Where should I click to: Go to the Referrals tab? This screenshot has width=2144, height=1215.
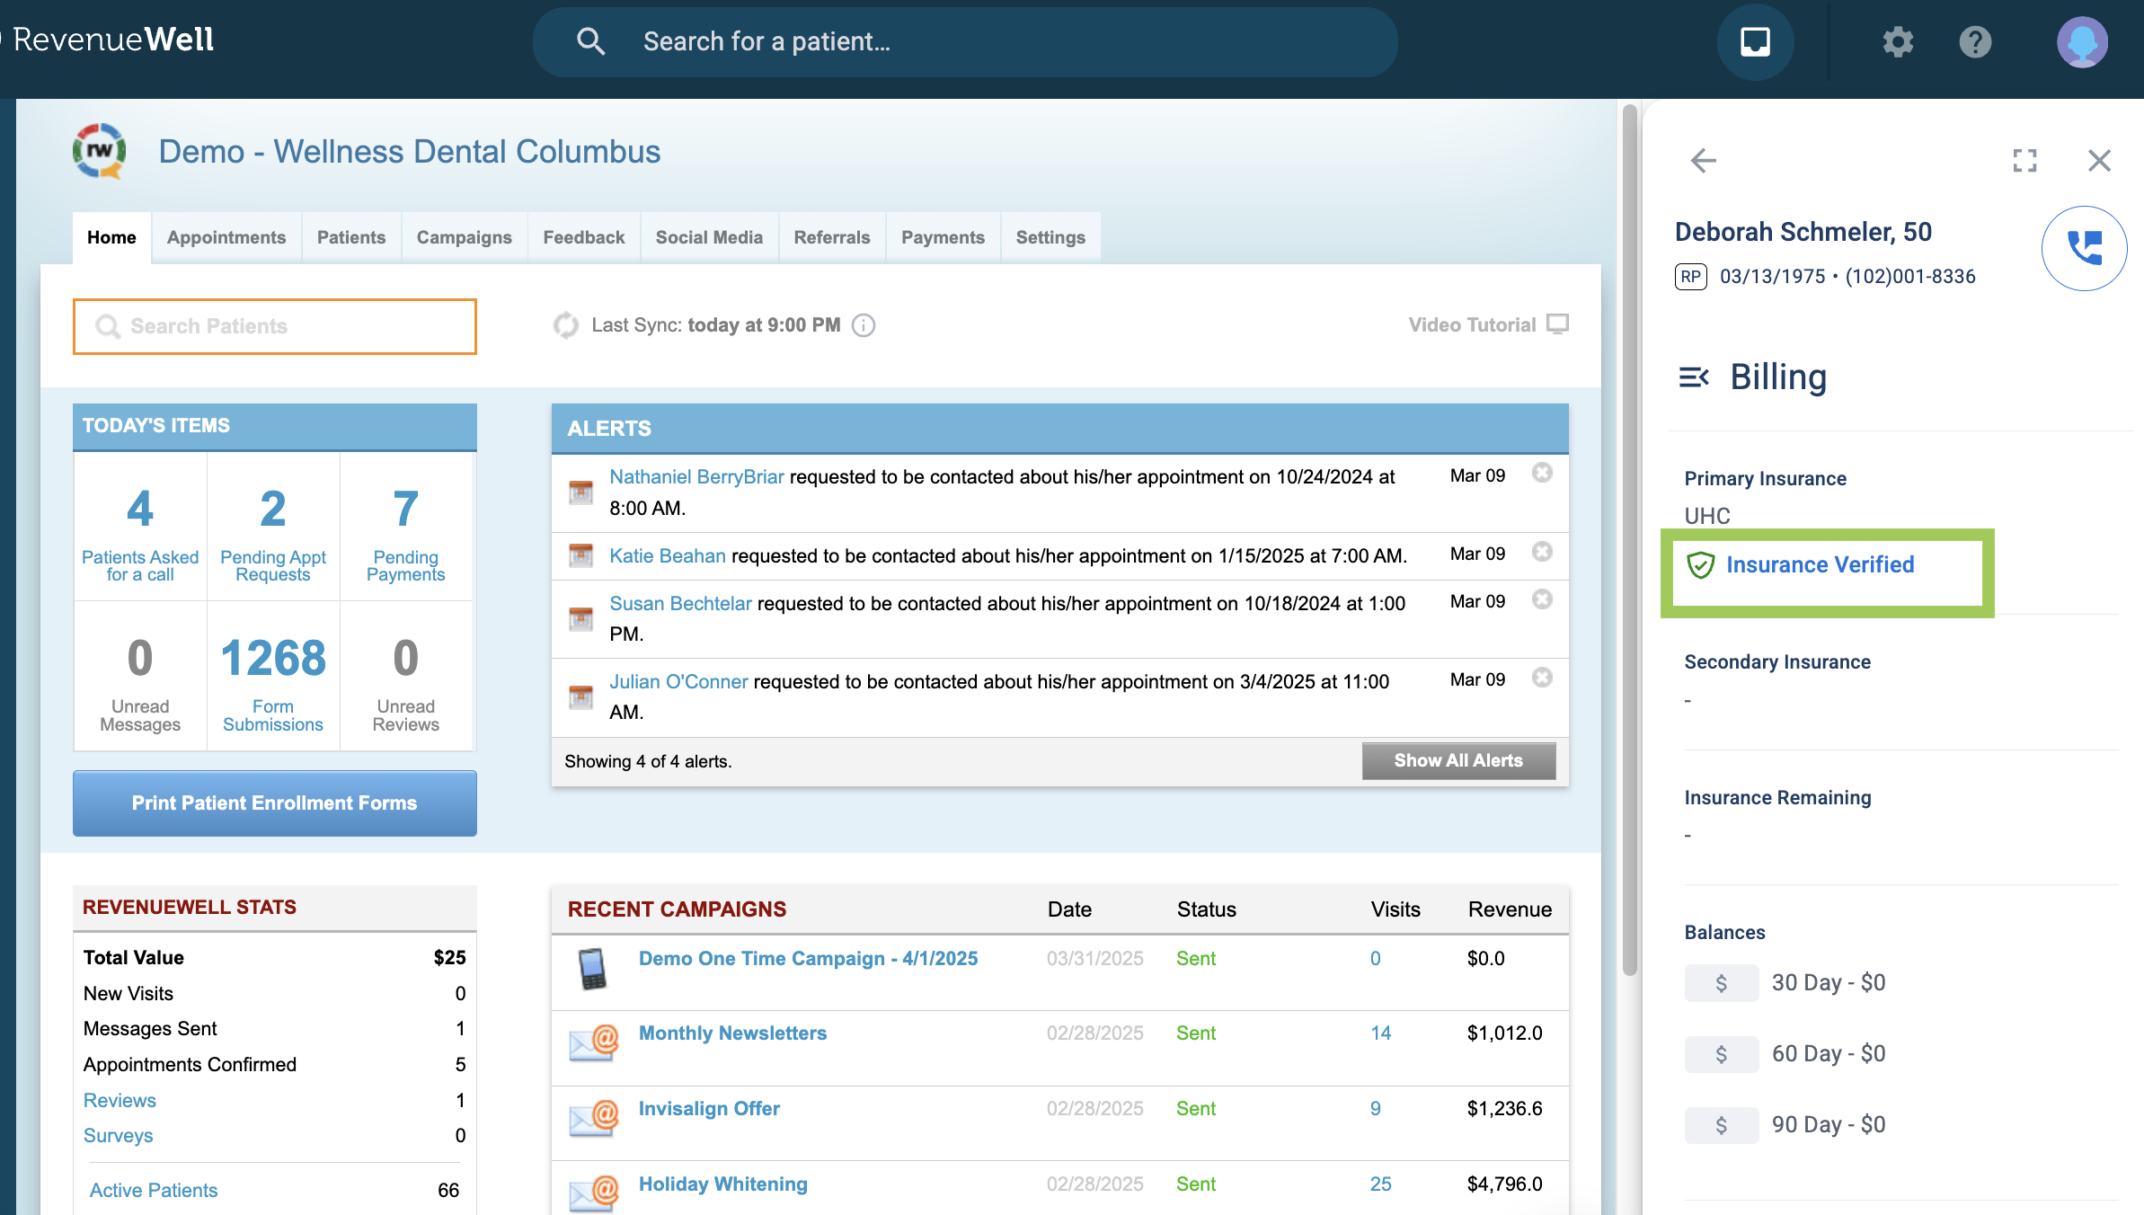[x=832, y=237]
